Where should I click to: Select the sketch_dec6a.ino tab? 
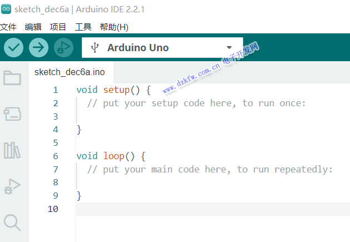(69, 72)
